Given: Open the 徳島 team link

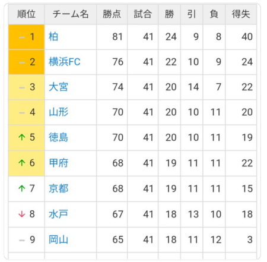Looking at the screenshot, I should point(58,137).
